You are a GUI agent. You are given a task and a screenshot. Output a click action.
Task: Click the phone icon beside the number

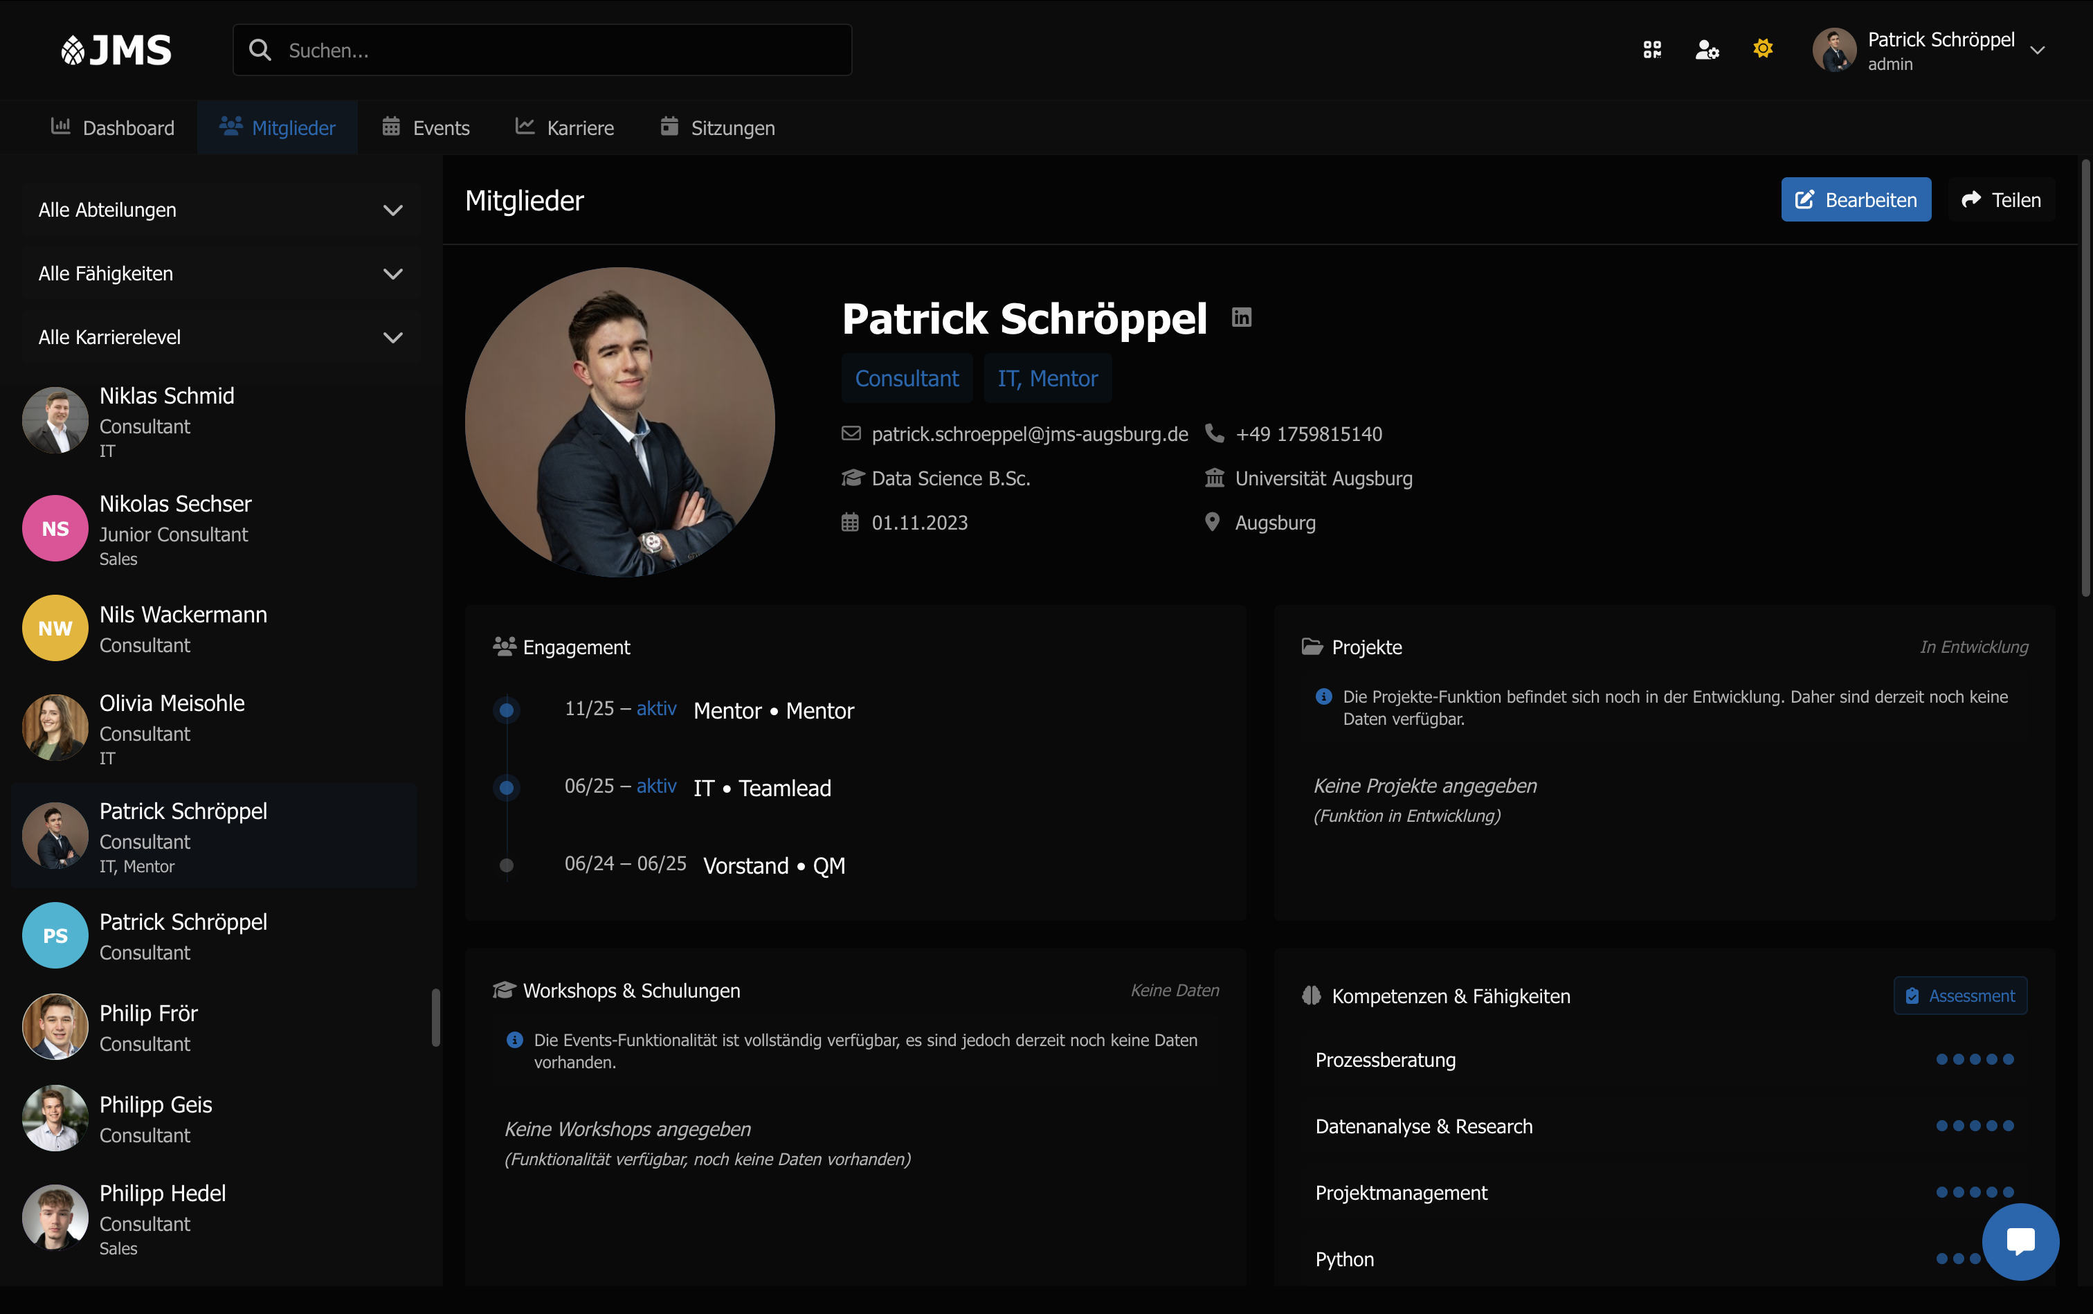[1214, 433]
